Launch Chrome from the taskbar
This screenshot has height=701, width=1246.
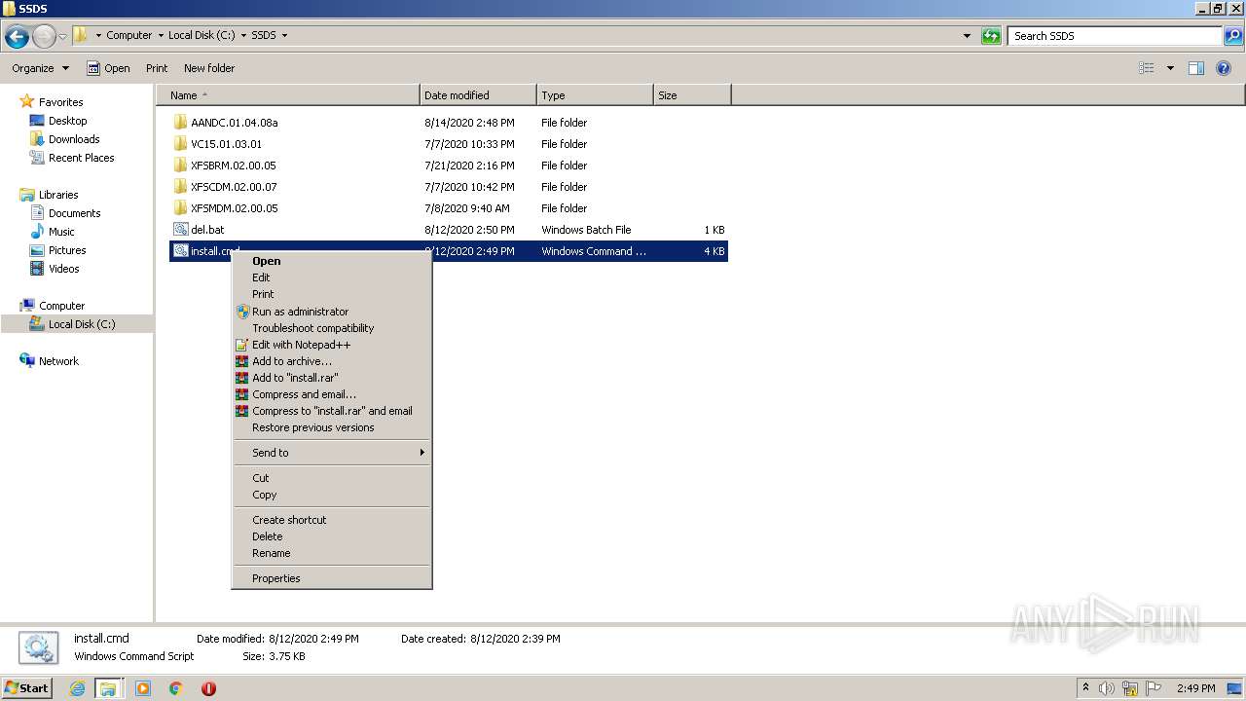[176, 688]
